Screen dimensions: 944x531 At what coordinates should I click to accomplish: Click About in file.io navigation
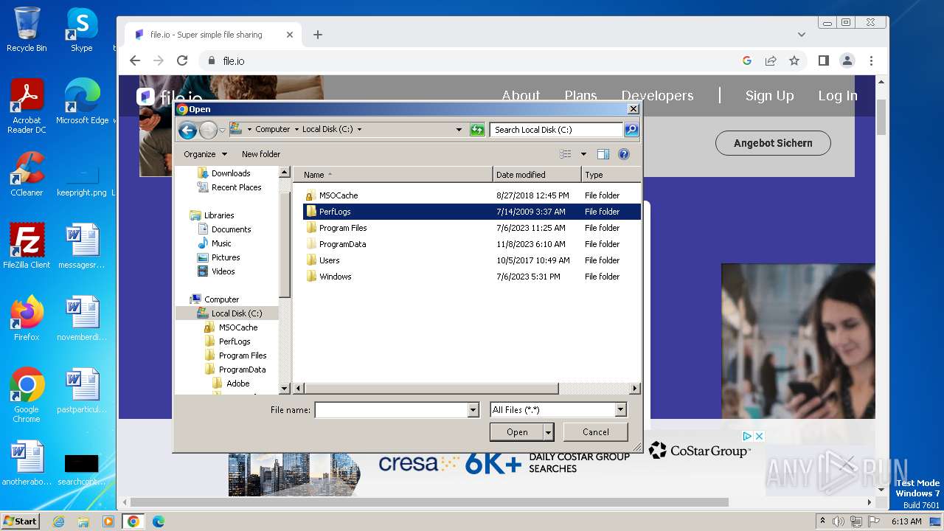[x=521, y=96]
